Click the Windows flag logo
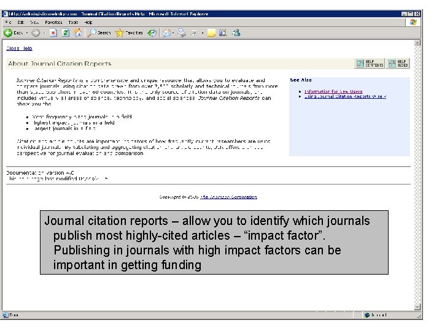 click(x=413, y=22)
